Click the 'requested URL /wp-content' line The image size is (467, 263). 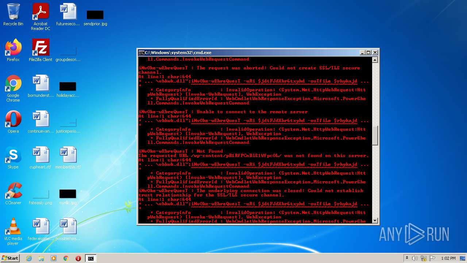254,156
